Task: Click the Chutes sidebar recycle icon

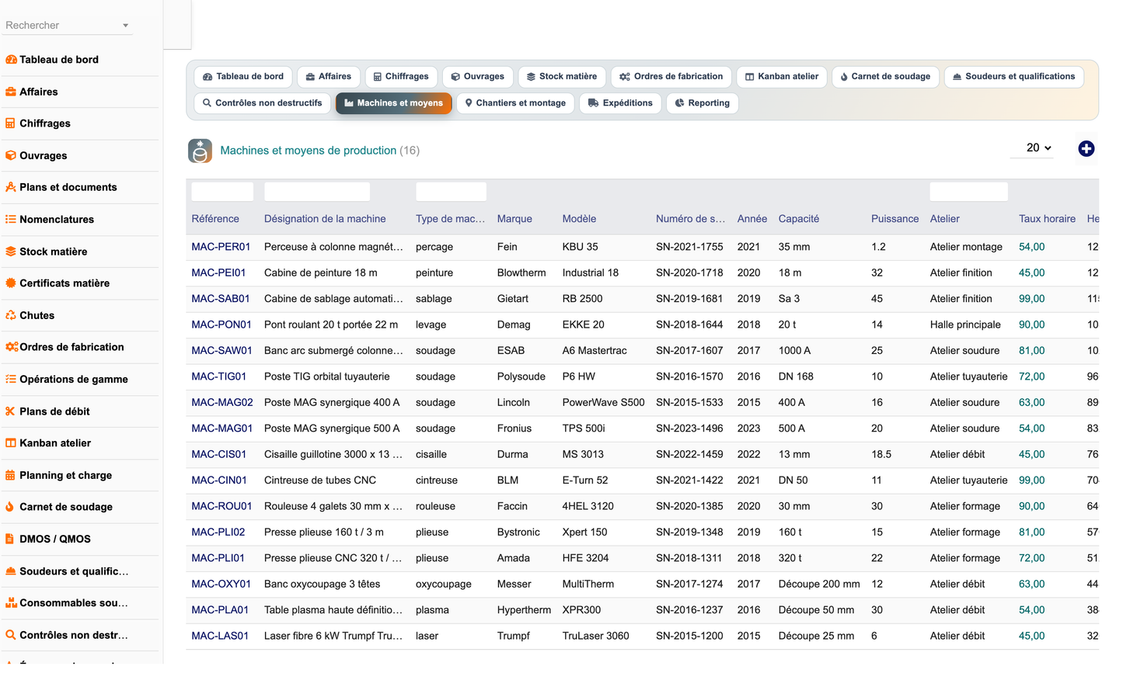Action: pyautogui.click(x=11, y=315)
